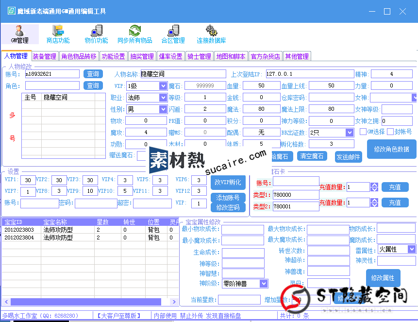The width and height of the screenshot is (418, 322).
Task: Open the 商店功能 toolbar icon
Action: [x=58, y=34]
